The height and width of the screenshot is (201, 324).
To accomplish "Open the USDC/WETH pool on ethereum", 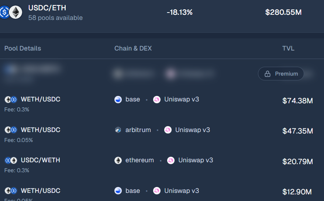I will coord(41,160).
